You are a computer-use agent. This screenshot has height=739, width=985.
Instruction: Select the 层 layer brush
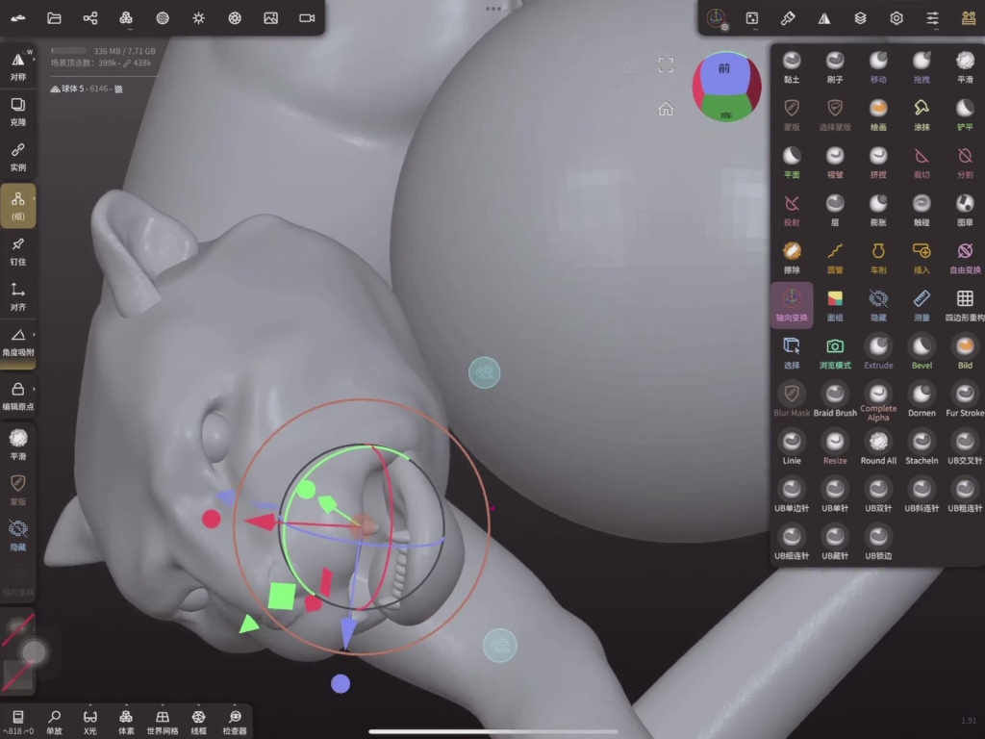click(835, 210)
